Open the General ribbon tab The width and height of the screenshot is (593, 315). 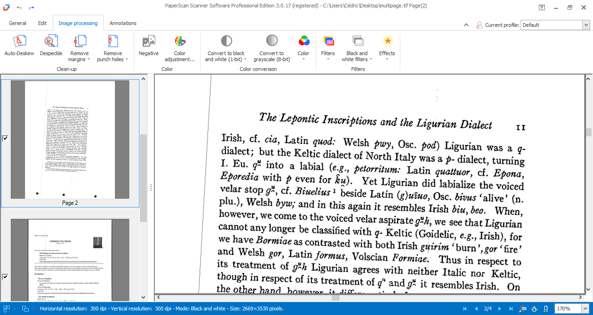pyautogui.click(x=18, y=23)
